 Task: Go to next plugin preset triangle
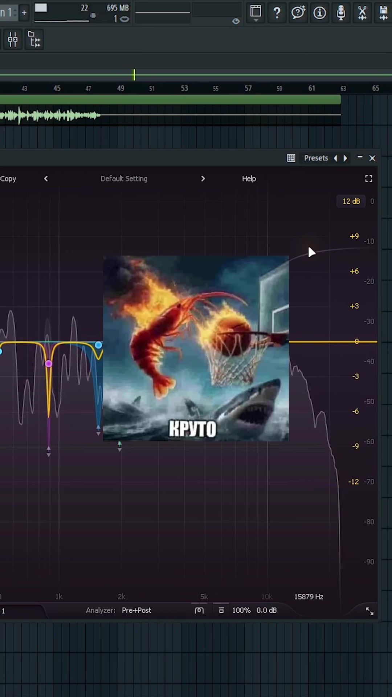345,158
